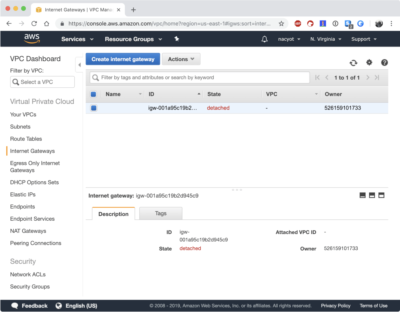Open the help question mark icon
The height and width of the screenshot is (312, 400).
click(x=384, y=63)
